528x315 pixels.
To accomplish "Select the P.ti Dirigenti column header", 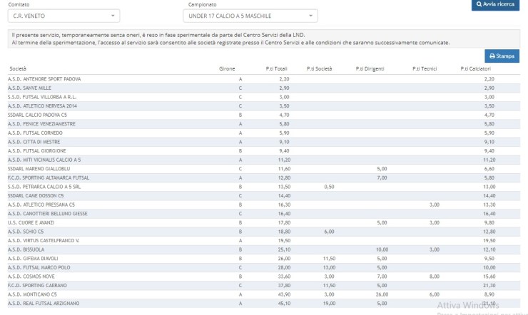I will (x=370, y=68).
